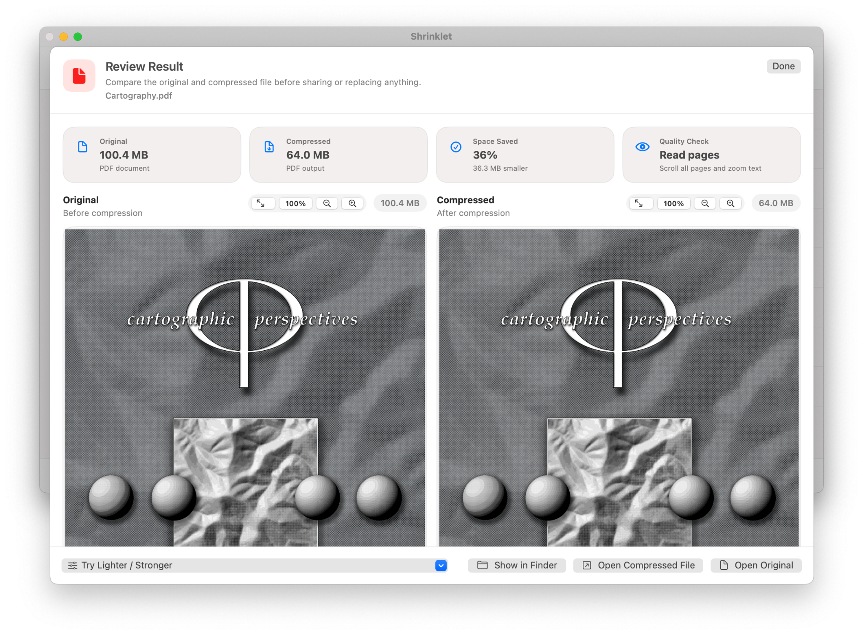Click the 64.0 MB size badge
863x636 pixels.
(x=776, y=203)
